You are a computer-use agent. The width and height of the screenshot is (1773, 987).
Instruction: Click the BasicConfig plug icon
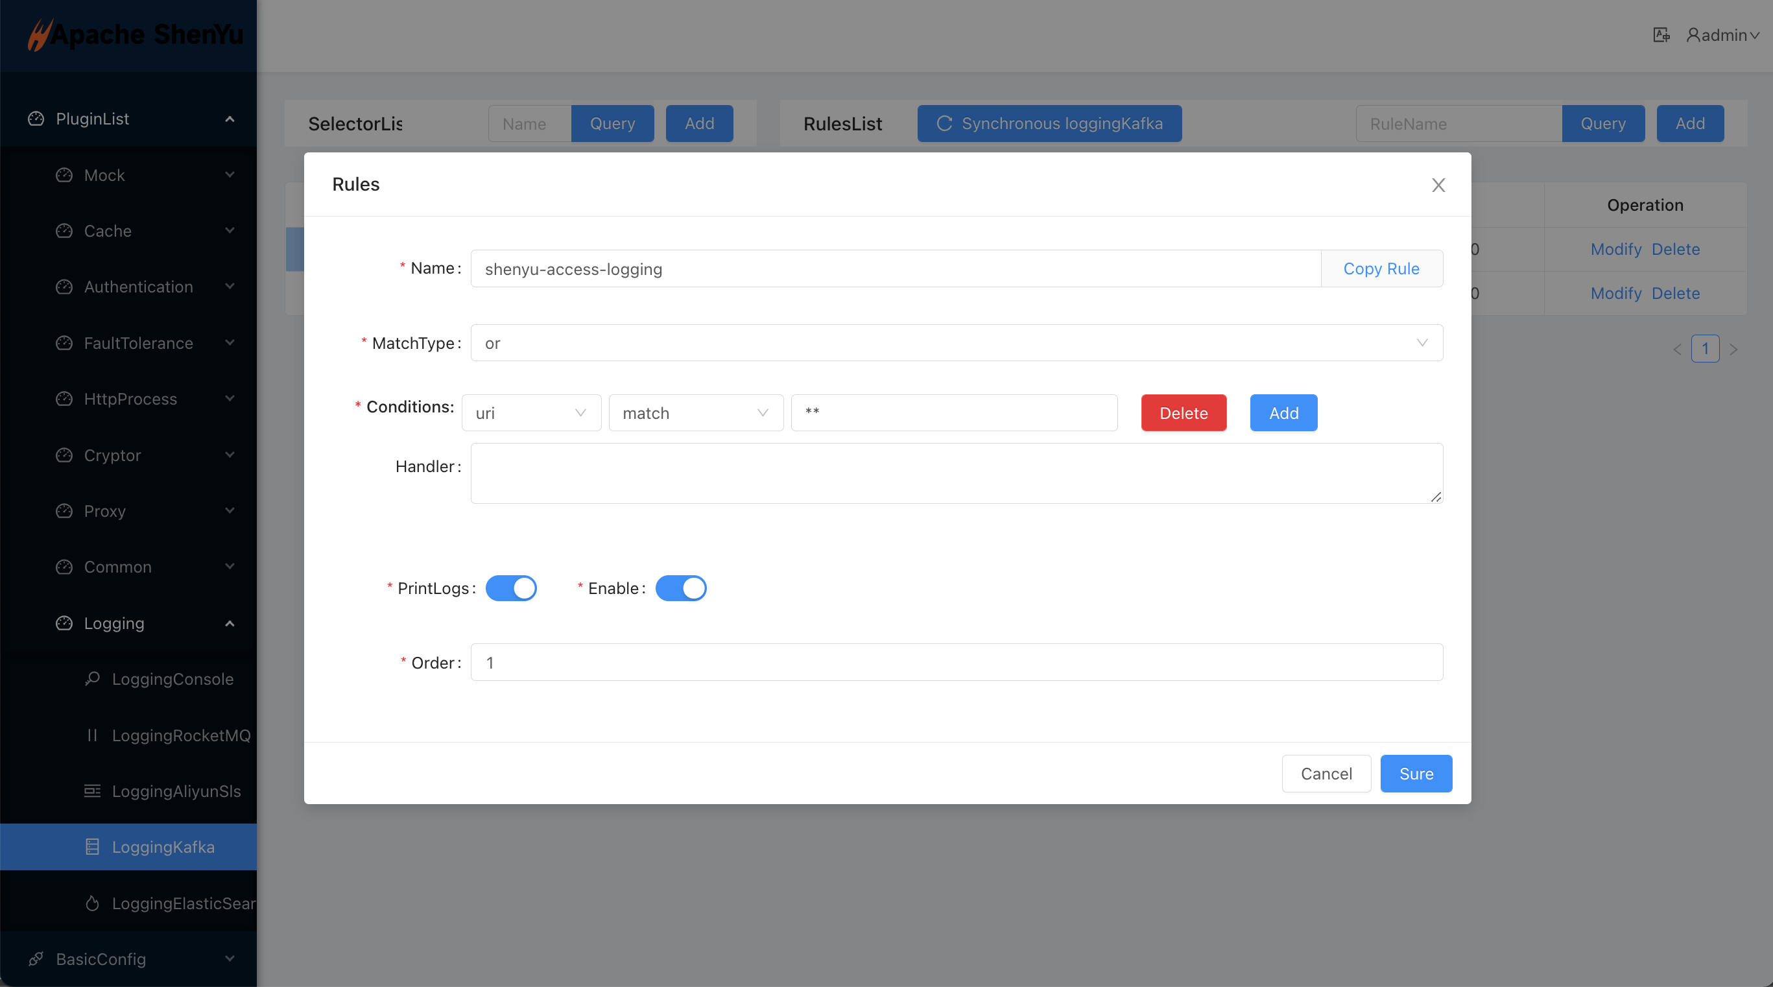pyautogui.click(x=36, y=958)
